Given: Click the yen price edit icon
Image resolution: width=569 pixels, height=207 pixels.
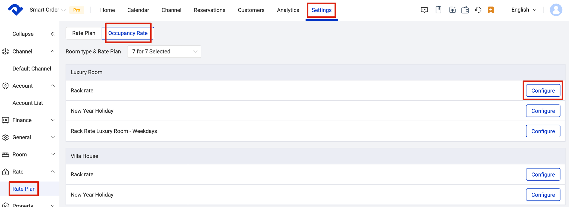Looking at the screenshot, I should (452, 10).
